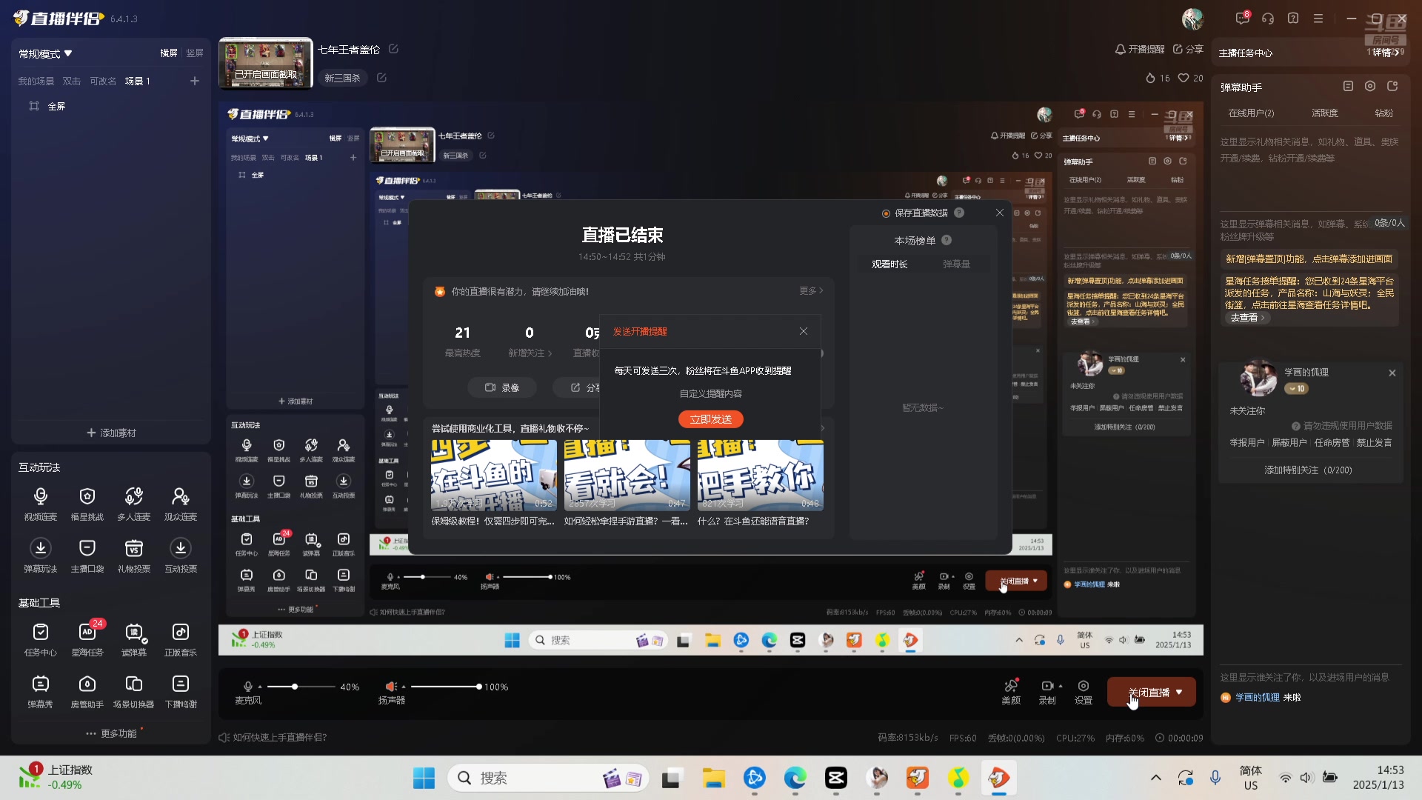This screenshot has height=800, width=1422.
Task: Open the 读弹幕 tool
Action: coord(134,639)
